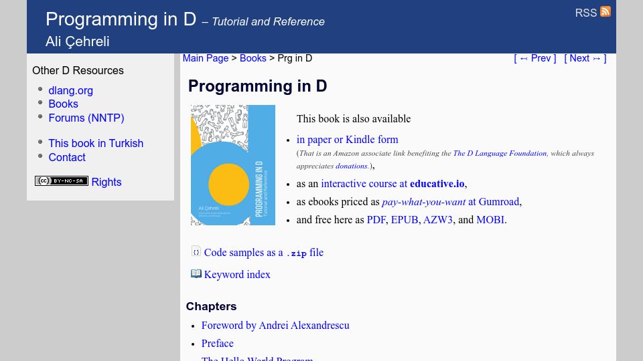Download the AZW3 version
Screen dimensions: 643x361
pyautogui.click(x=438, y=220)
